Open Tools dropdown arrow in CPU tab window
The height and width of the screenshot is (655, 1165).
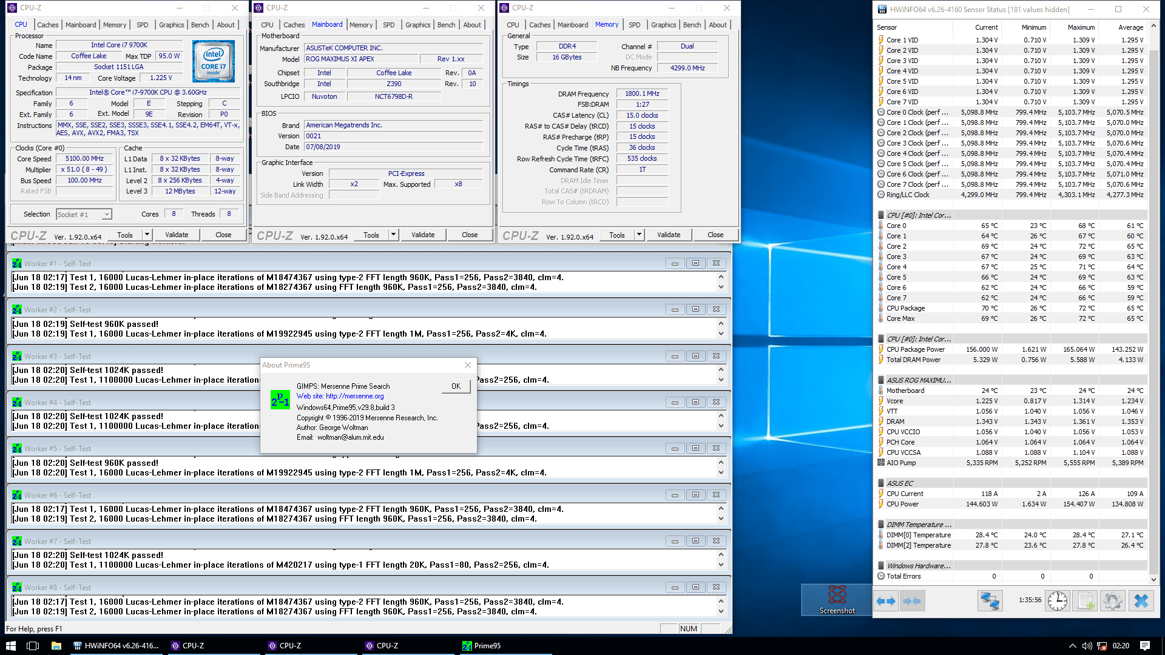pyautogui.click(x=147, y=235)
